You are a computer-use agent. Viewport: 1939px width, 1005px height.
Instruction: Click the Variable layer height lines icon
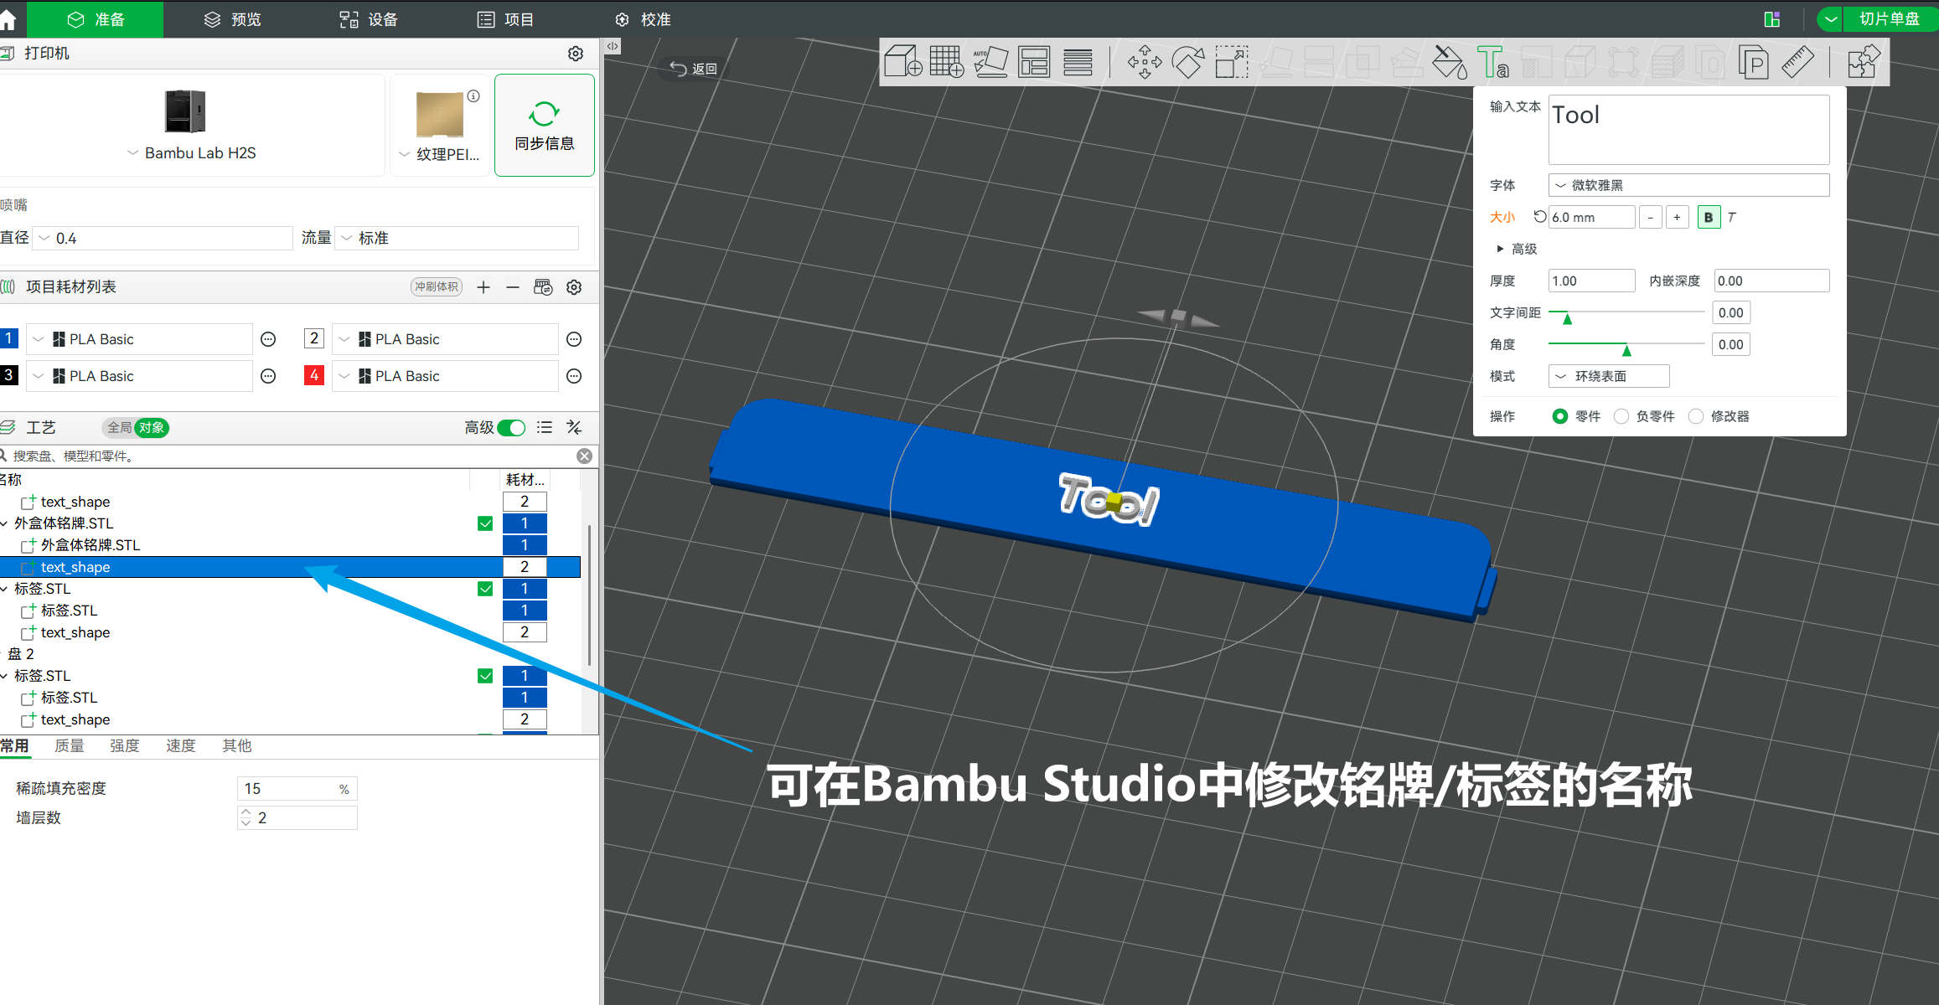tap(1078, 62)
